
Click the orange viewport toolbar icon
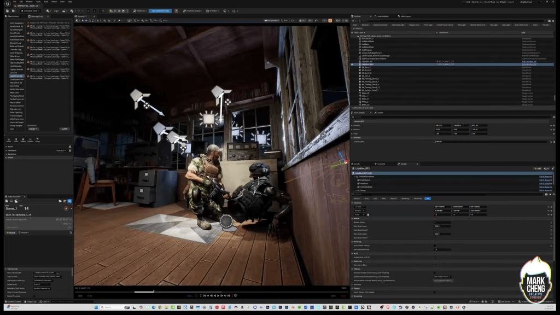point(330,21)
